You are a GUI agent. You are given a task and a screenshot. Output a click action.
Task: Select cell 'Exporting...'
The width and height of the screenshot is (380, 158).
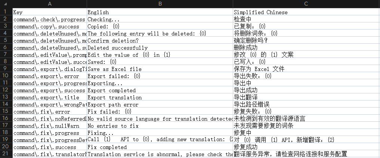tap(160, 83)
